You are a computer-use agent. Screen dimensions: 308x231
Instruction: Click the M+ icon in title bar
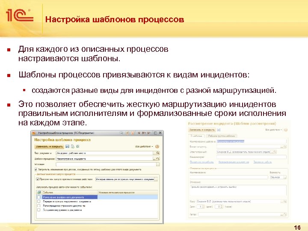pyautogui.click(x=144, y=133)
